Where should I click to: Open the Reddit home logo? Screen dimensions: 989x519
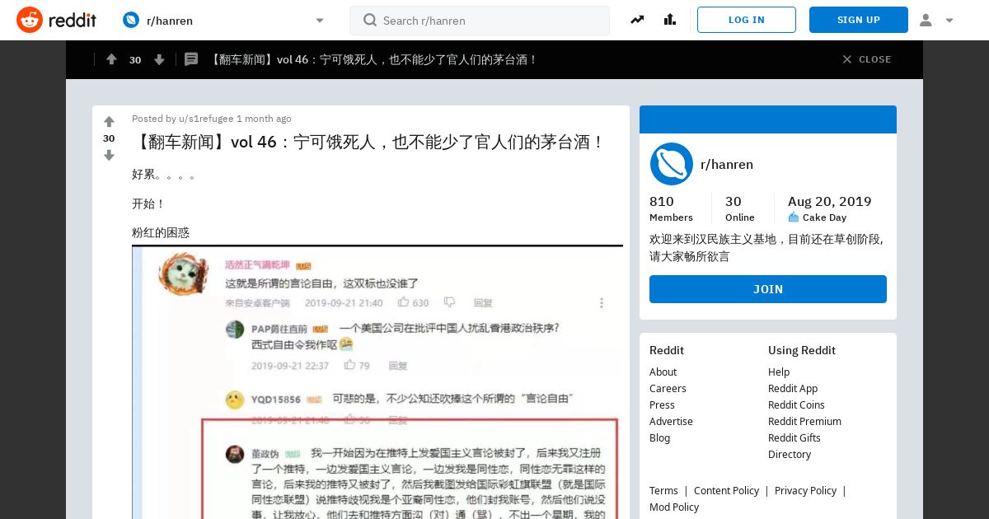click(x=56, y=20)
